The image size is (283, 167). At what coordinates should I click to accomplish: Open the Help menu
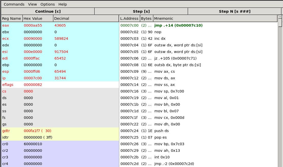pyautogui.click(x=63, y=4)
